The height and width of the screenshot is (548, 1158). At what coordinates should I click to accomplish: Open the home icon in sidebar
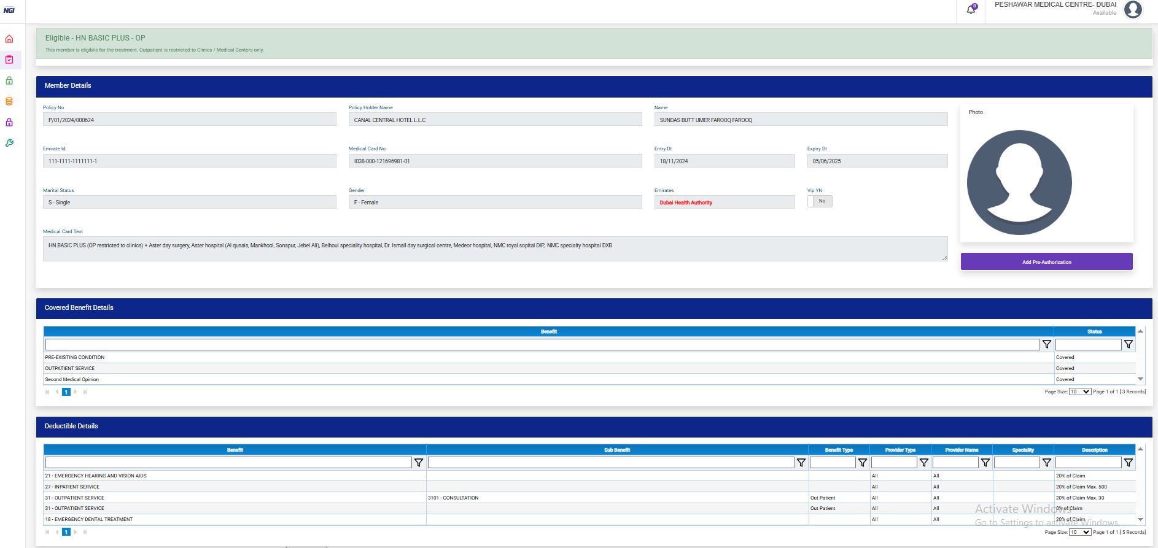coord(9,39)
